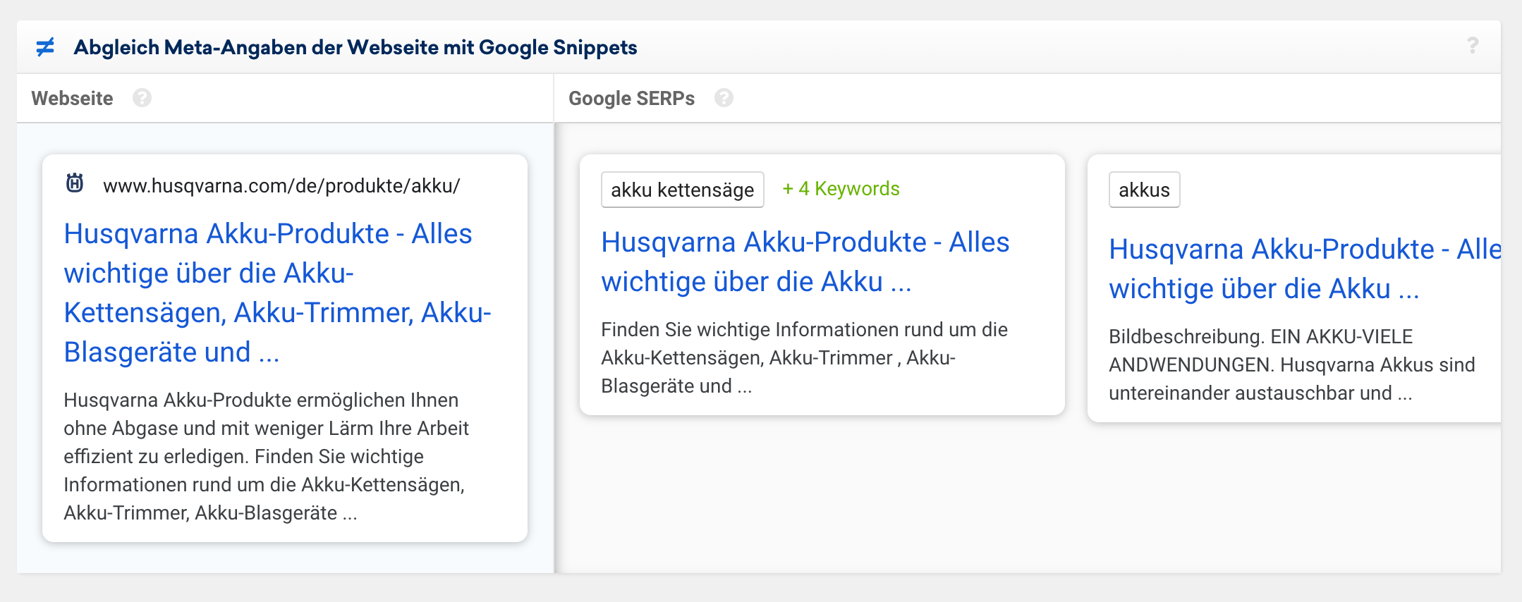The height and width of the screenshot is (602, 1522).
Task: Open help question mark in panel header
Action: pos(1473,46)
